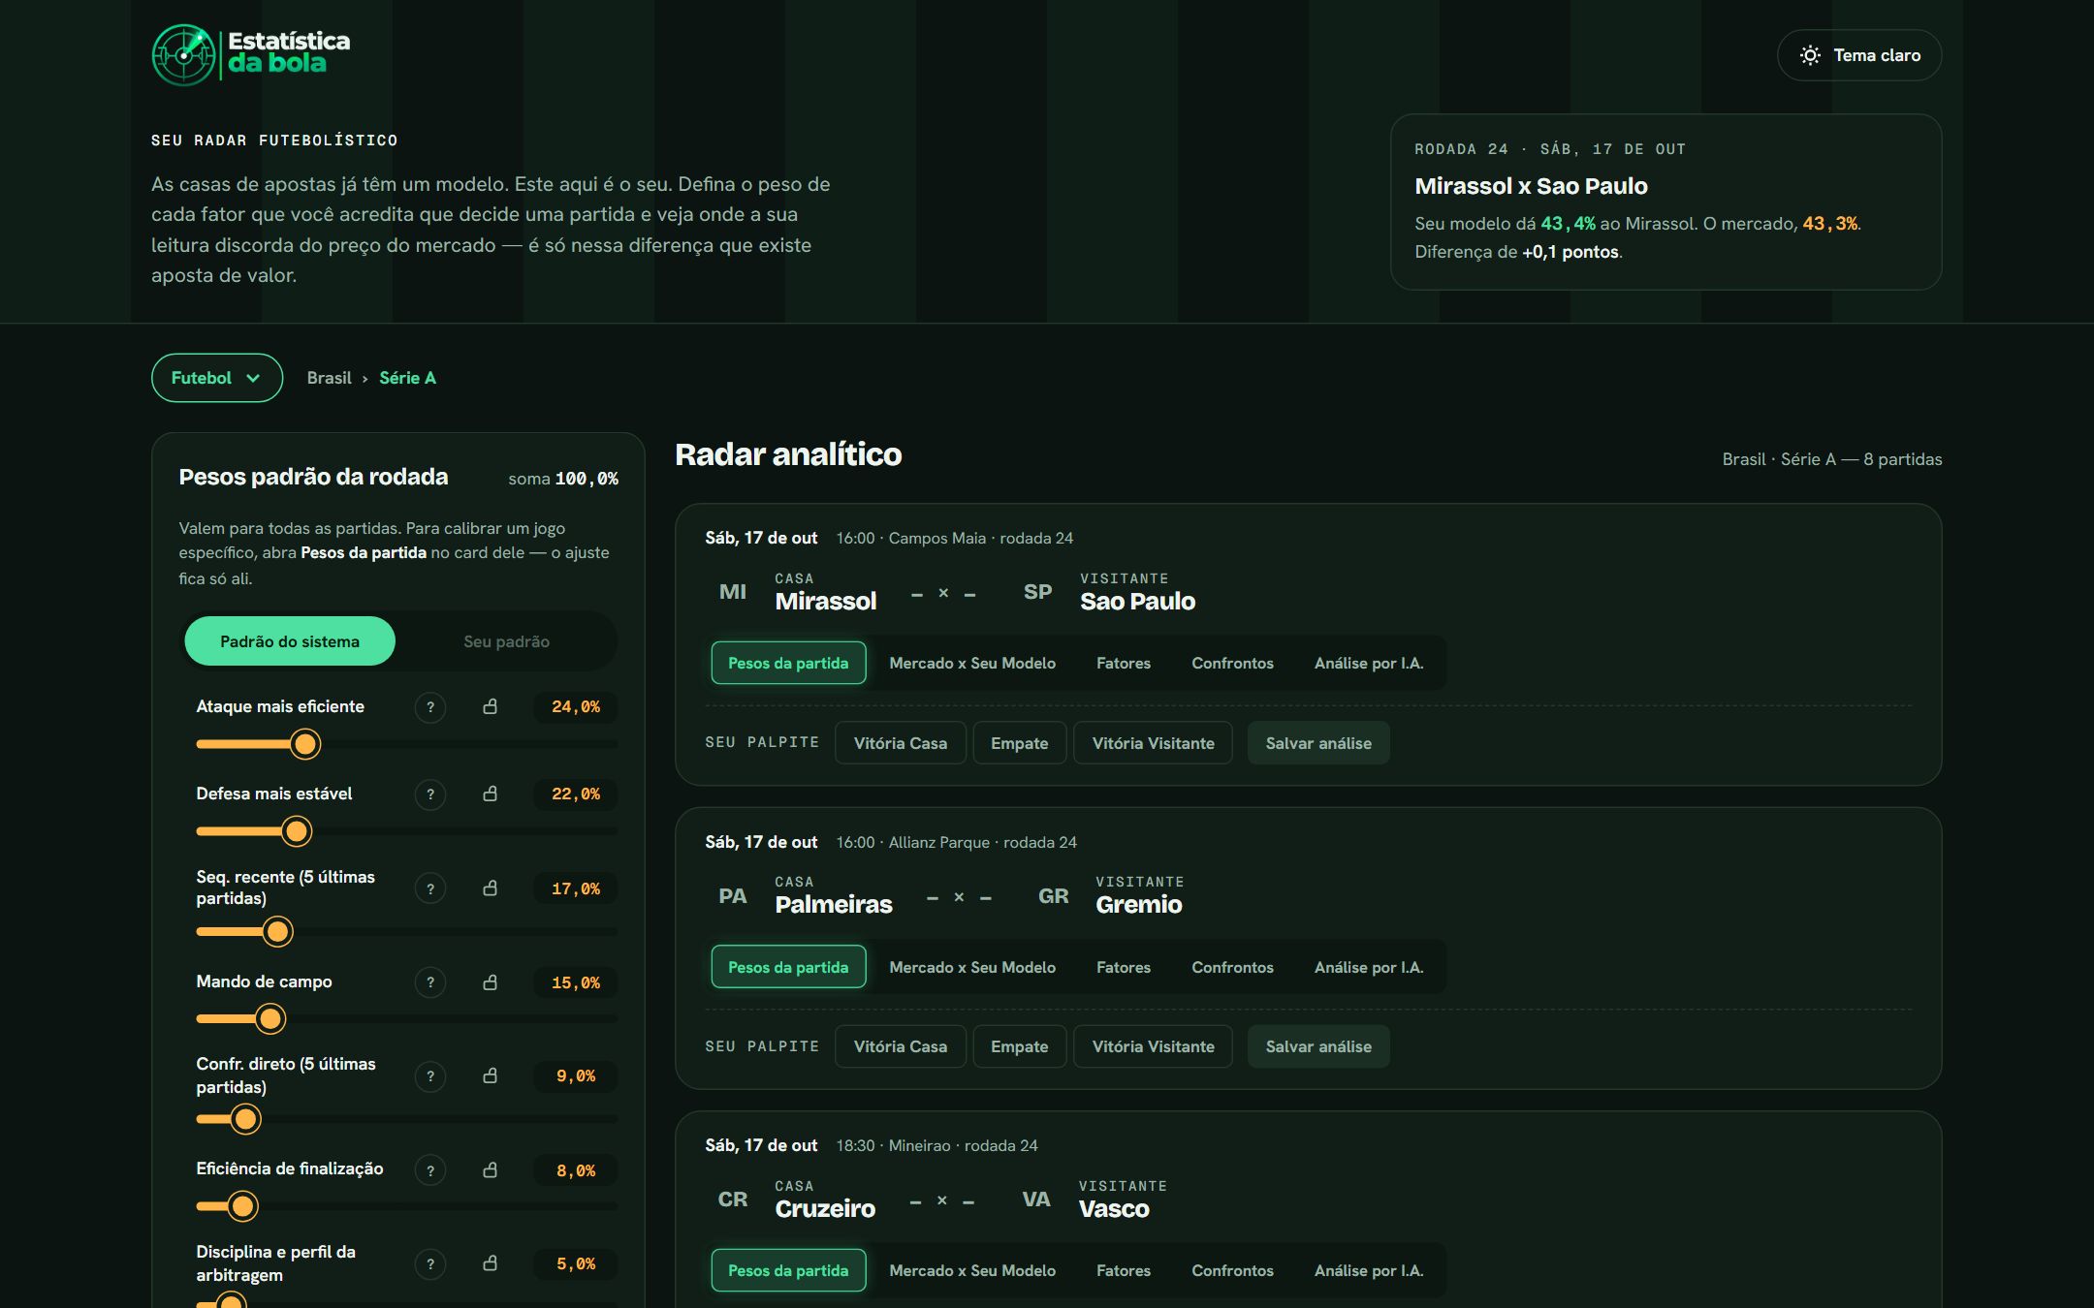2094x1308 pixels.
Task: Open the Rodada 24 Mirassol x Sao Paulo highlight card
Action: [1666, 202]
